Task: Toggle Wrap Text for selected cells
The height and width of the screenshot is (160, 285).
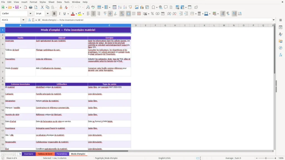Action: [x=122, y=14]
